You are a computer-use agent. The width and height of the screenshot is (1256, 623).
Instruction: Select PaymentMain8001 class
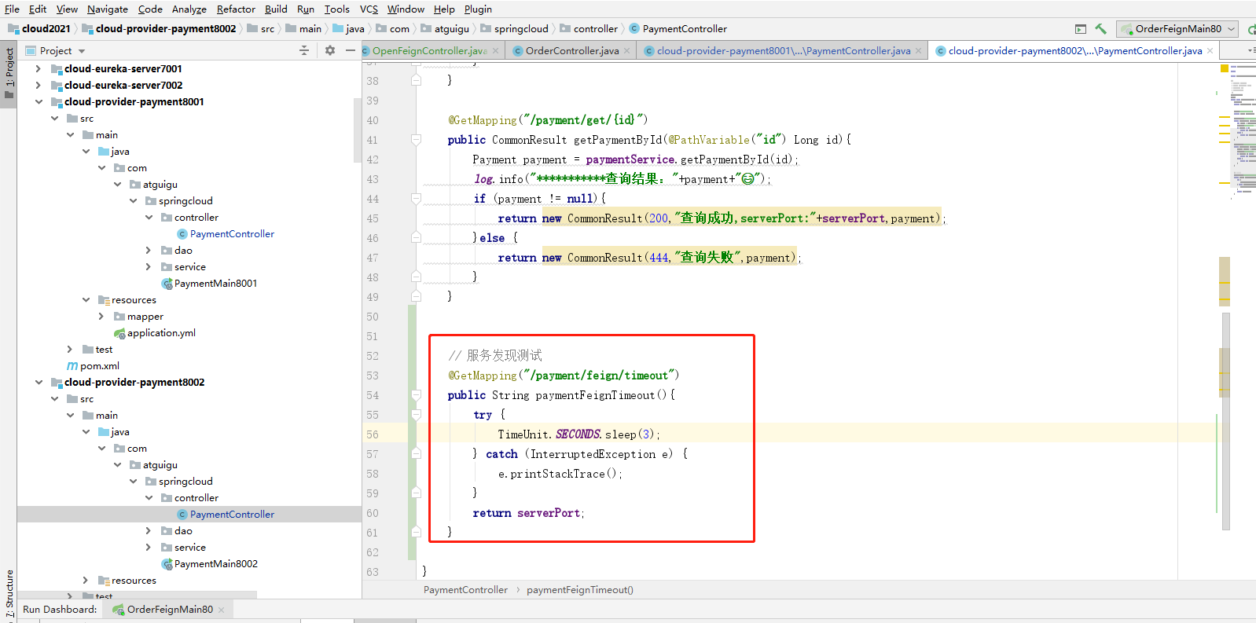pyautogui.click(x=215, y=283)
